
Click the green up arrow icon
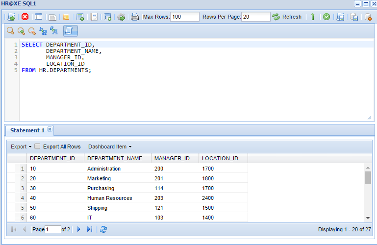pyautogui.click(x=313, y=17)
